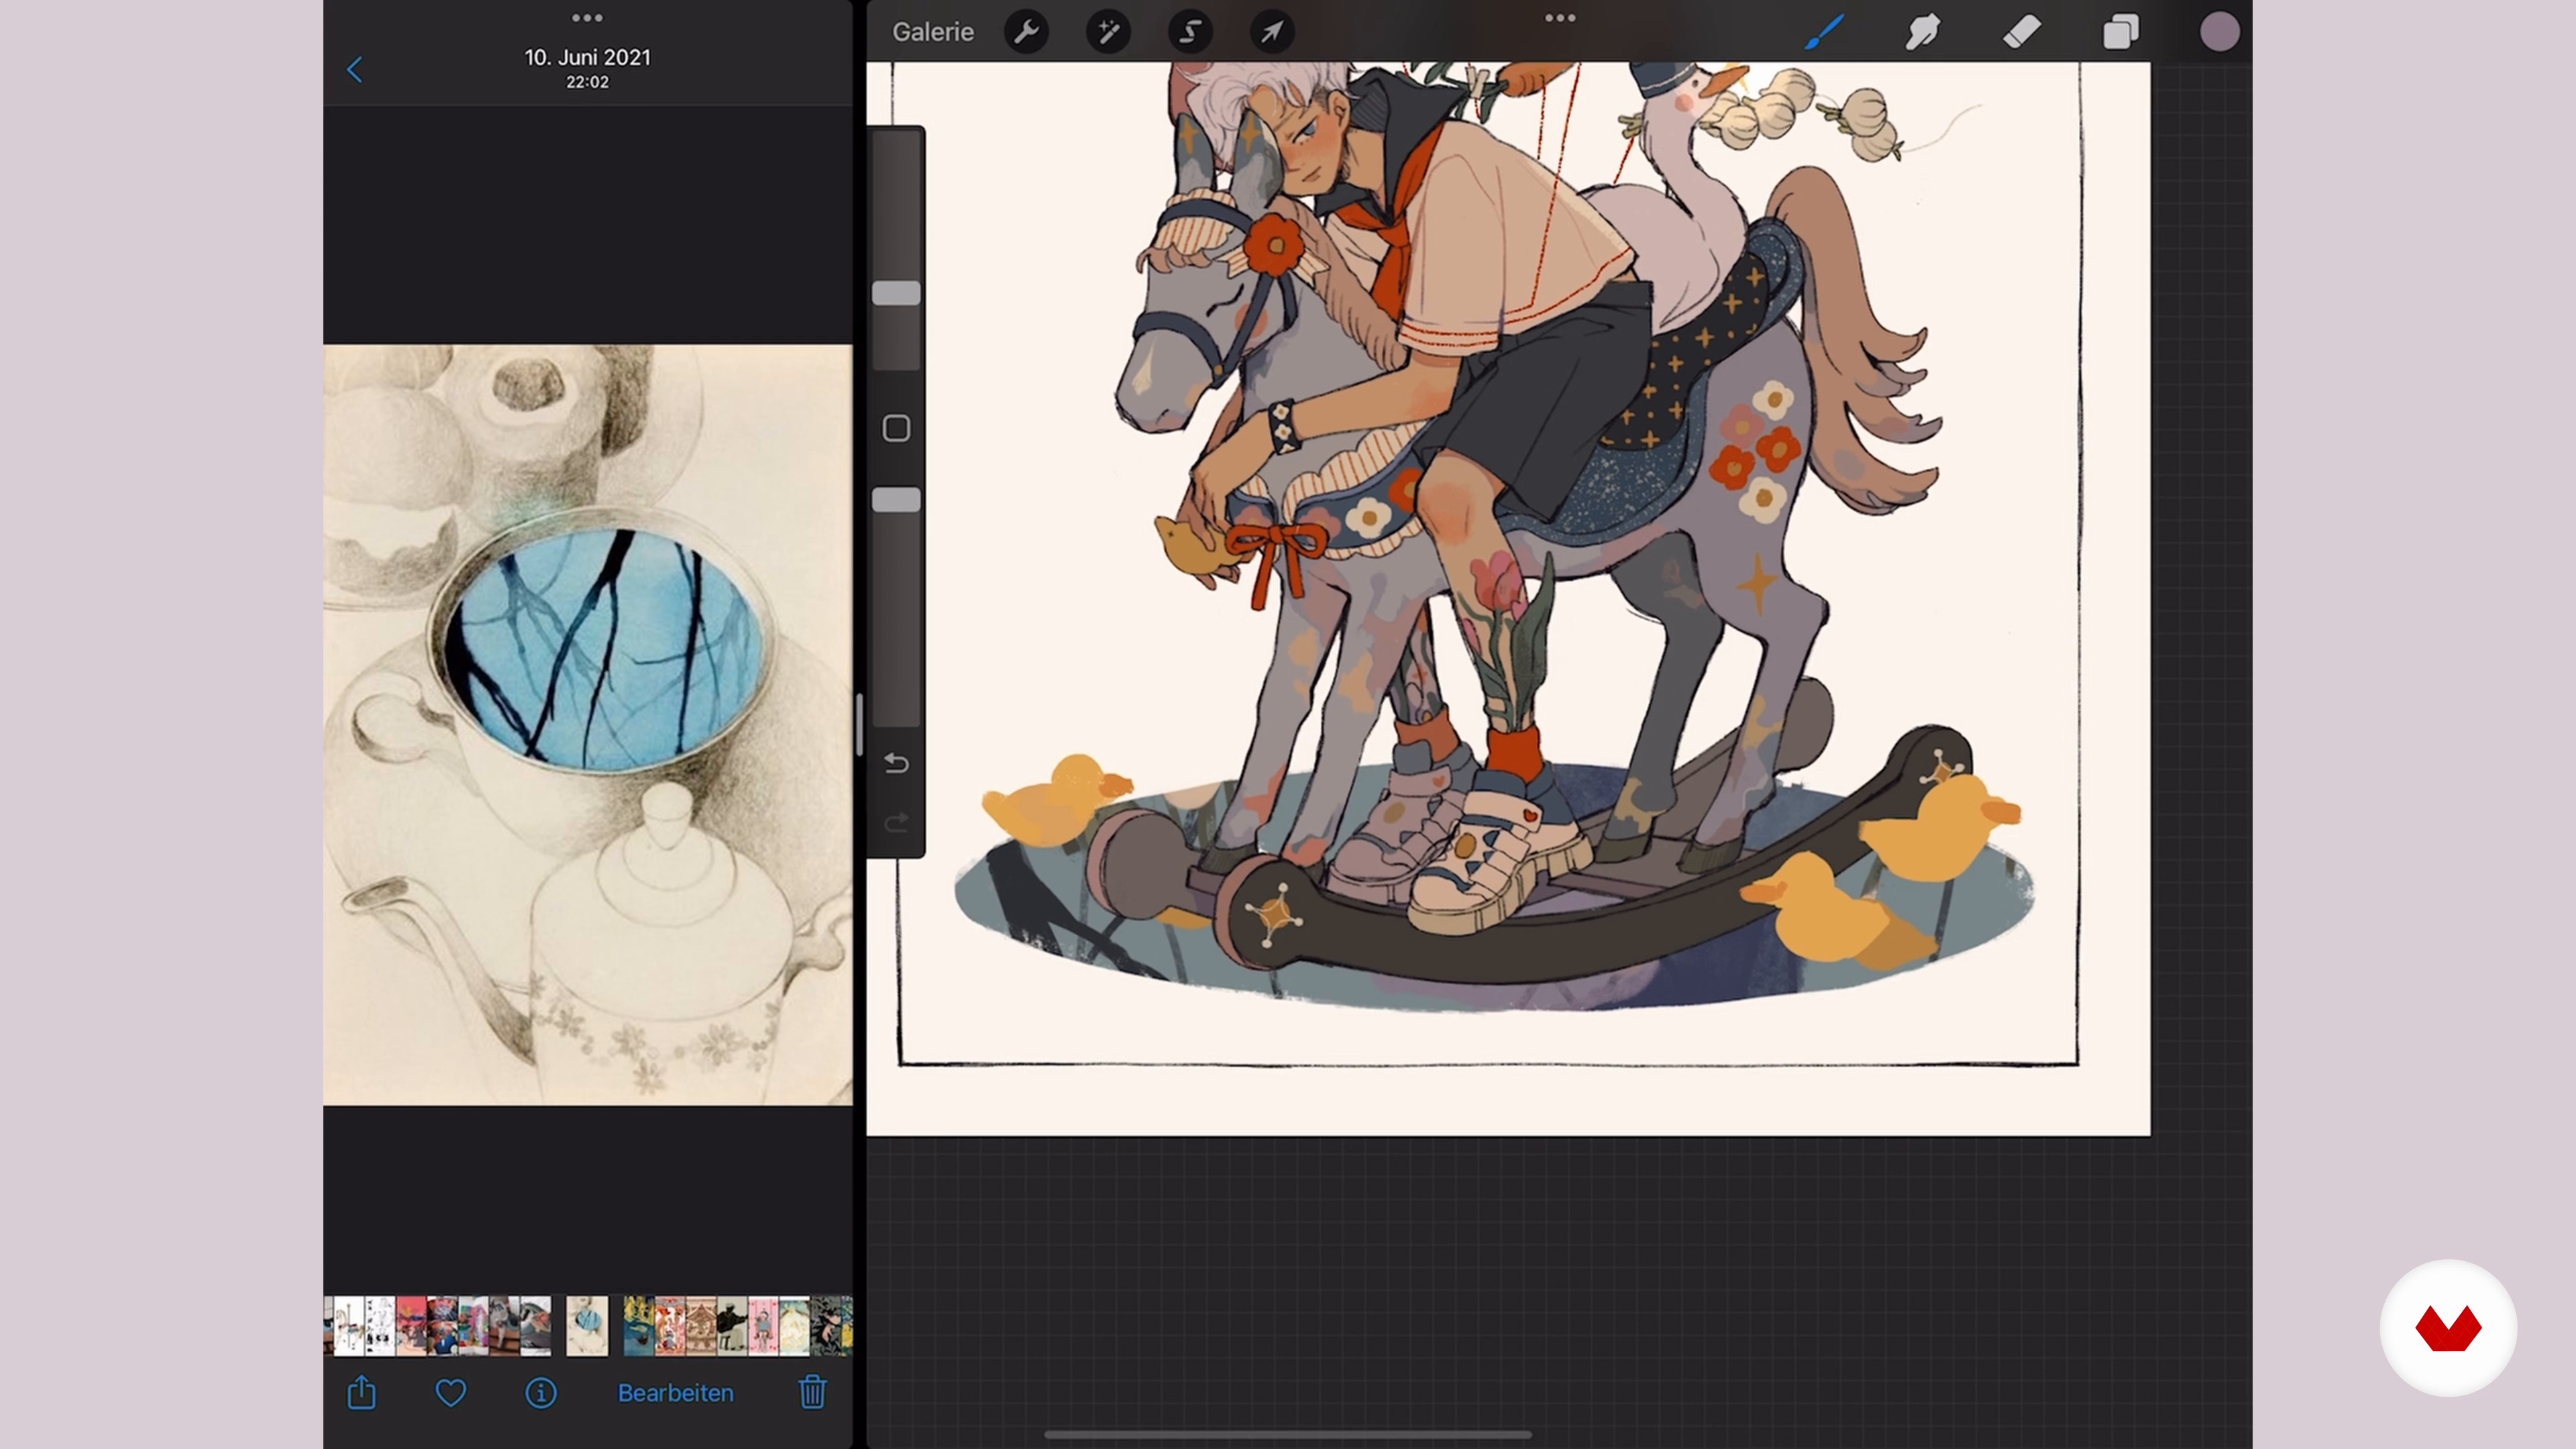Select the Smudge finger tool
2576x1449 pixels.
click(1922, 32)
